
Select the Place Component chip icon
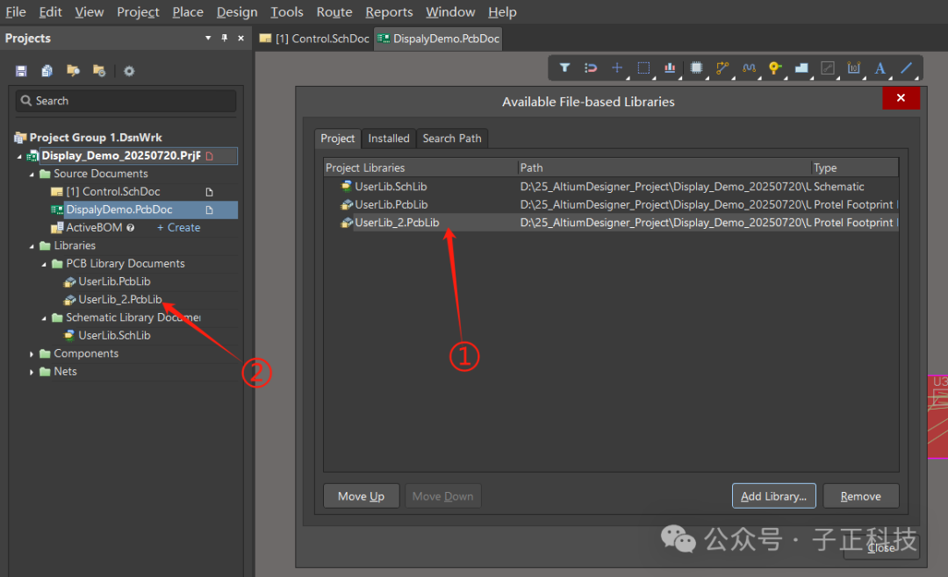[696, 68]
